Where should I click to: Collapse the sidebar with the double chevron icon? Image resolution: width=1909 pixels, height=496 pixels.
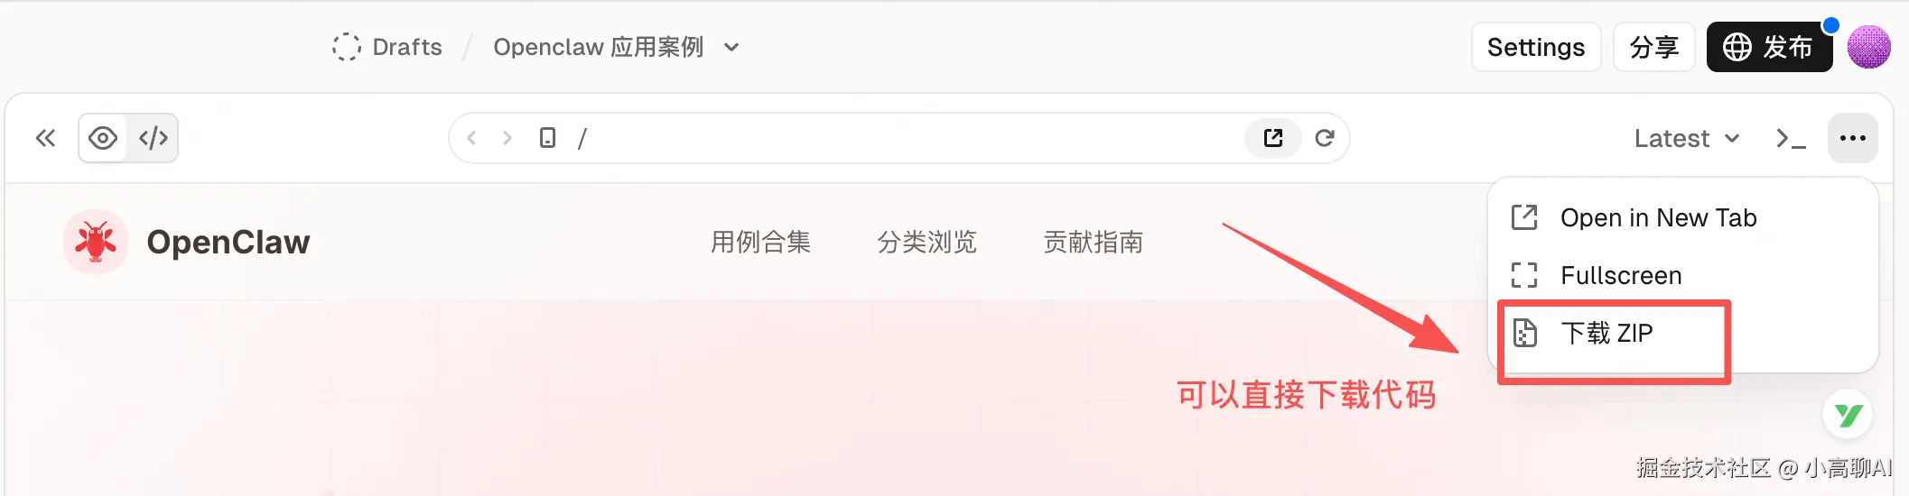point(45,138)
